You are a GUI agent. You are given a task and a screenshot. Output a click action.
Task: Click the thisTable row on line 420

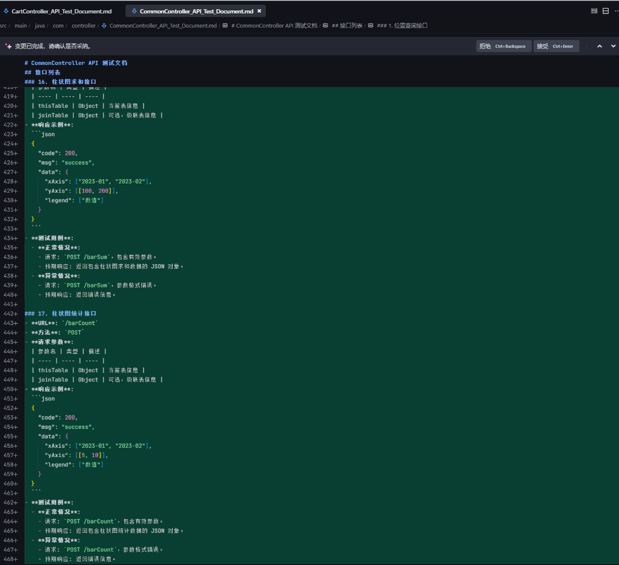click(x=88, y=106)
